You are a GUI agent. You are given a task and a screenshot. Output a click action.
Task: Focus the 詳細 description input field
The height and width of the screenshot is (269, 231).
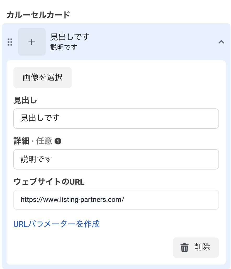coord(116,159)
